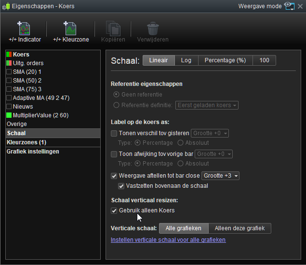Click Alleen deze grafiek button

pos(239,228)
